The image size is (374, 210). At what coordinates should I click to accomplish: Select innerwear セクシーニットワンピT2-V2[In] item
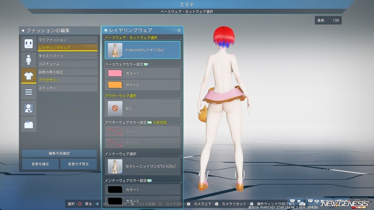click(x=143, y=166)
